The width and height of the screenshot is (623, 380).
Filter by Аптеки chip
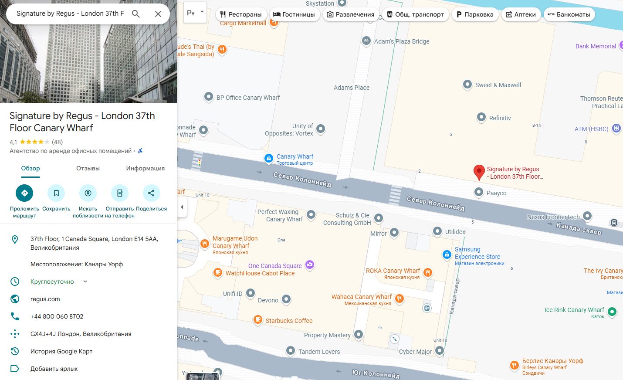click(521, 14)
